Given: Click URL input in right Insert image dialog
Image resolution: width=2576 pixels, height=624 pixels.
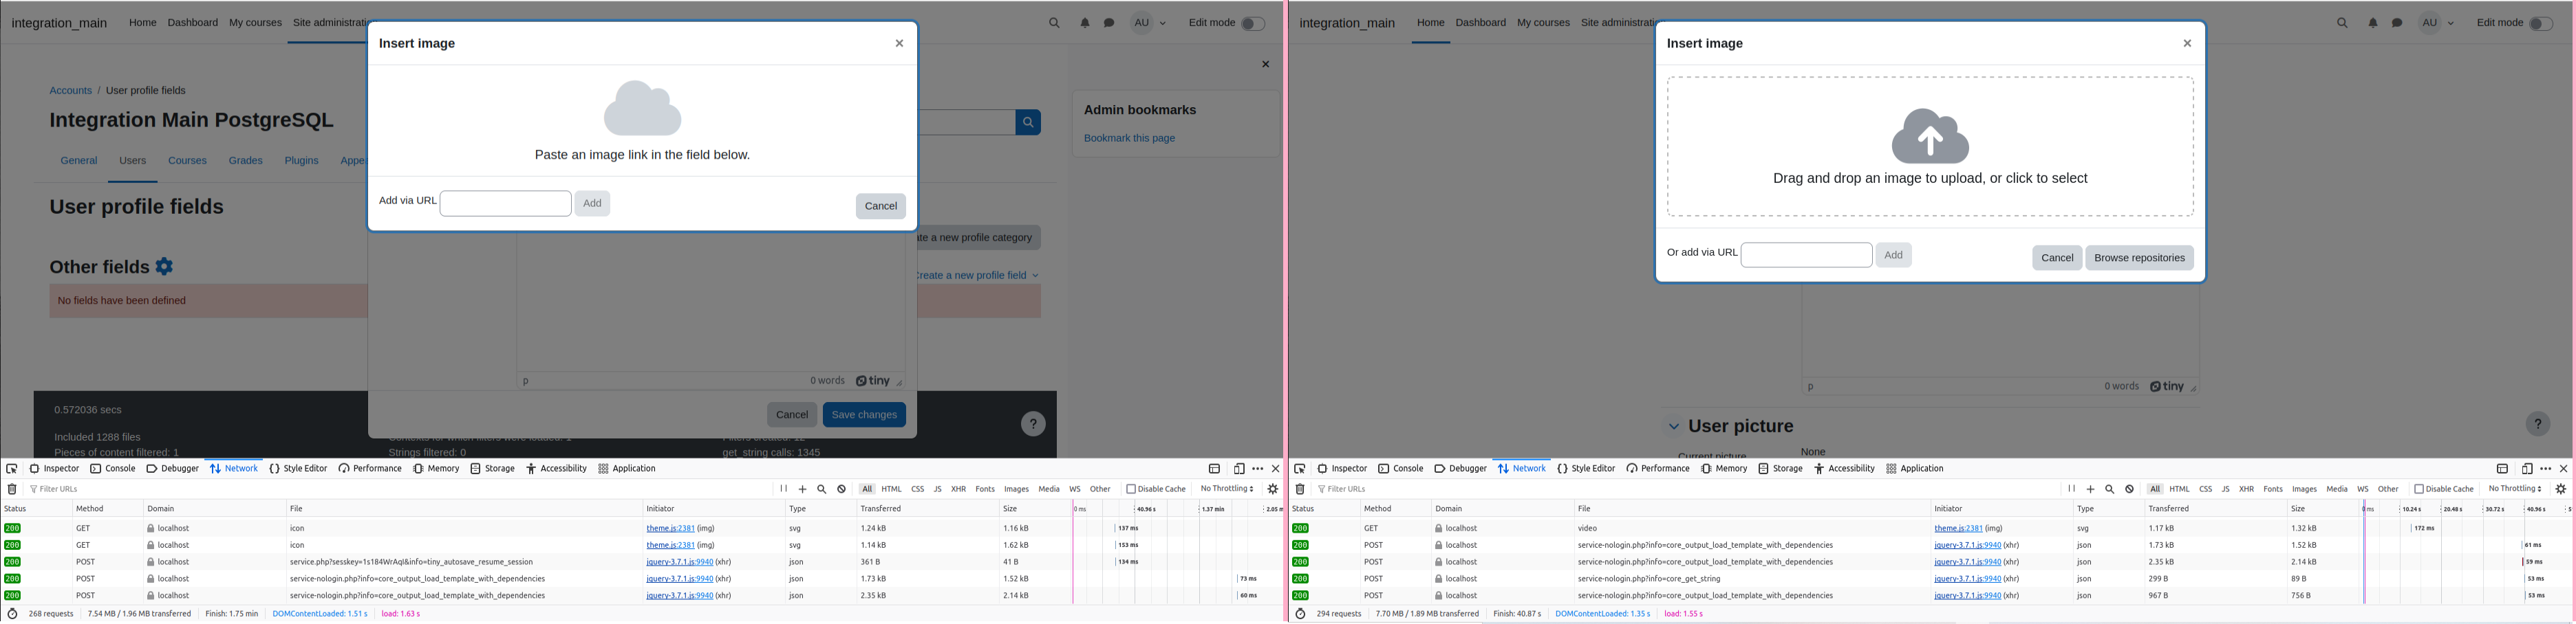Looking at the screenshot, I should click(1806, 256).
